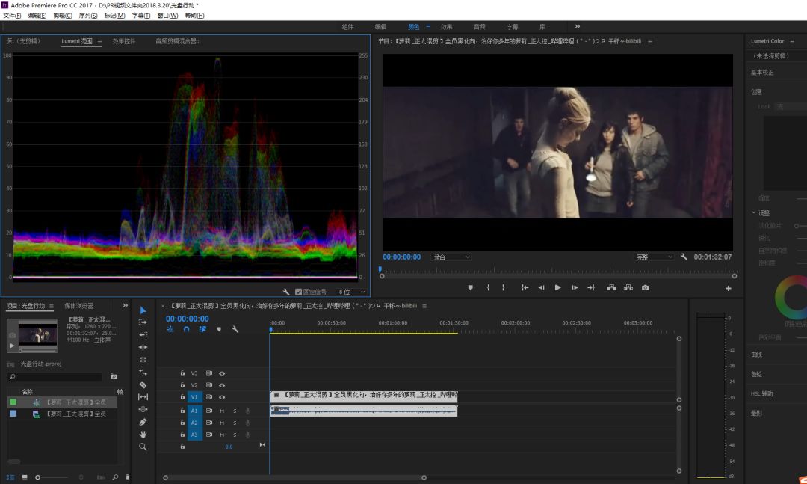
Task: Open Lumetri Color panel menu
Action: (792, 41)
